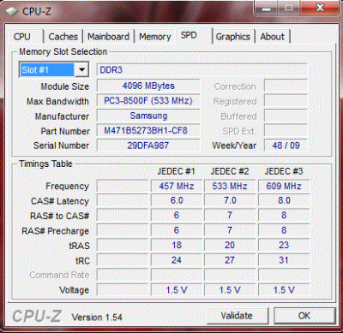The image size is (343, 333).
Task: Click the DDR3 memory type field
Action: [202, 69]
